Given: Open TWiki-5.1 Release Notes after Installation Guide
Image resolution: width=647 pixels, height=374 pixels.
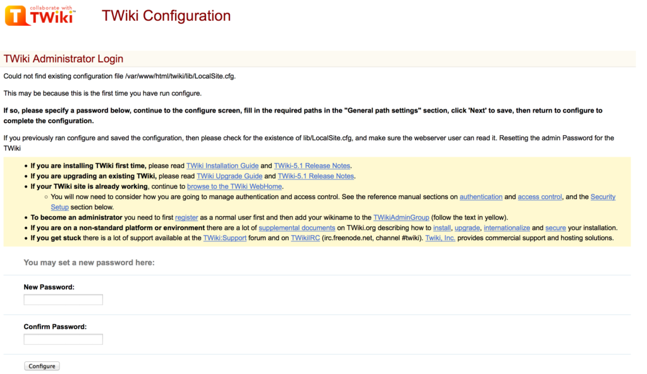Looking at the screenshot, I should pyautogui.click(x=312, y=166).
